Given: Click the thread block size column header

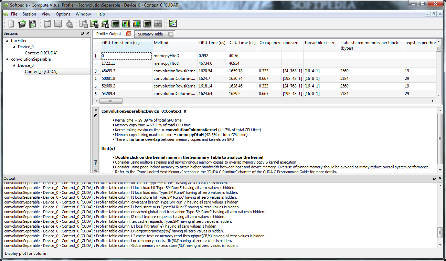Looking at the screenshot, I should 321,45.
